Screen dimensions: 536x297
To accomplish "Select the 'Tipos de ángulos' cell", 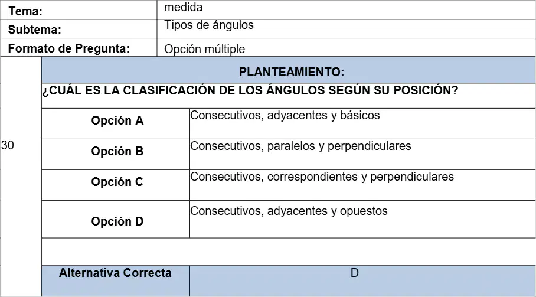I will [x=346, y=29].
